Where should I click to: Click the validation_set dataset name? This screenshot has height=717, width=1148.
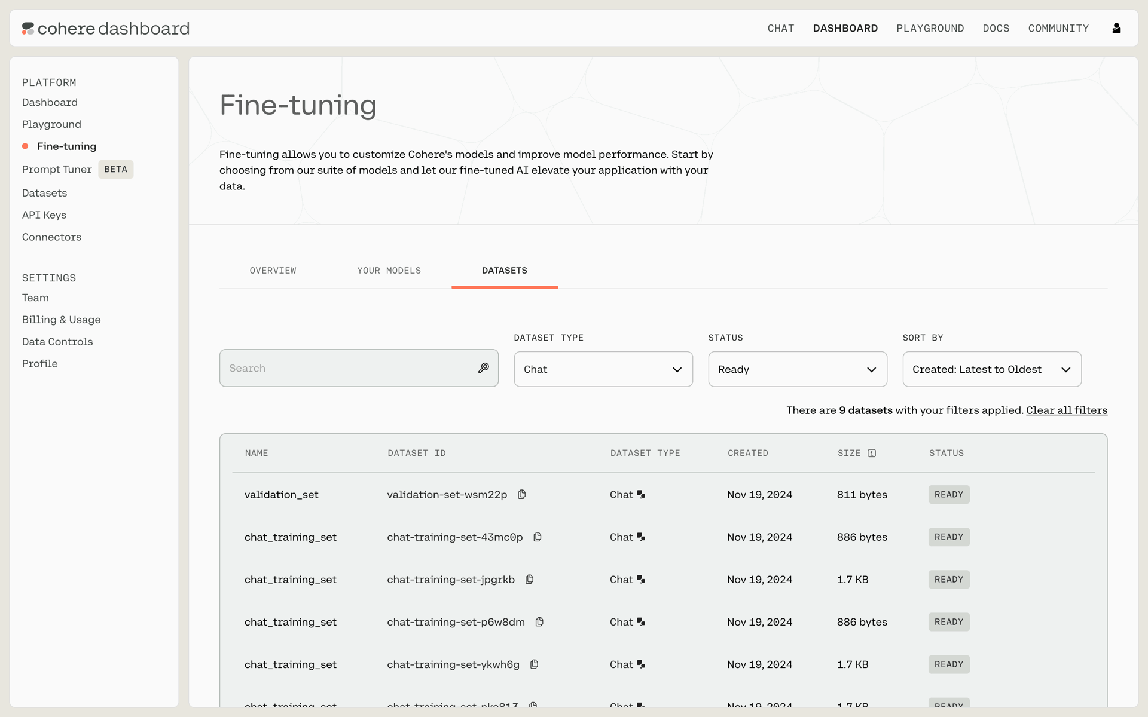pyautogui.click(x=281, y=494)
